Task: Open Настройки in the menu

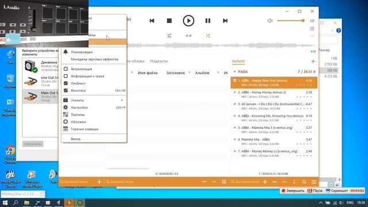Action: [94, 108]
